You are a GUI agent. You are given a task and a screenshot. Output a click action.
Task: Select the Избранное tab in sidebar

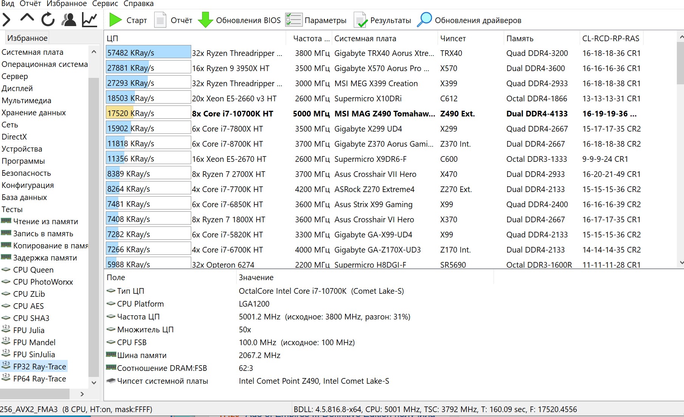(27, 38)
